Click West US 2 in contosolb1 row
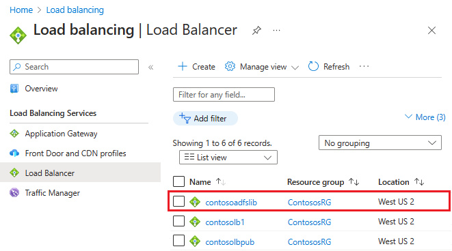Screen dimensions: 452x251 (396, 222)
